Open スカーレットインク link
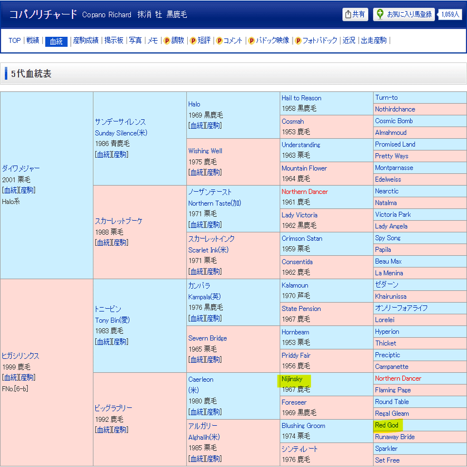467x467 pixels. click(x=211, y=239)
